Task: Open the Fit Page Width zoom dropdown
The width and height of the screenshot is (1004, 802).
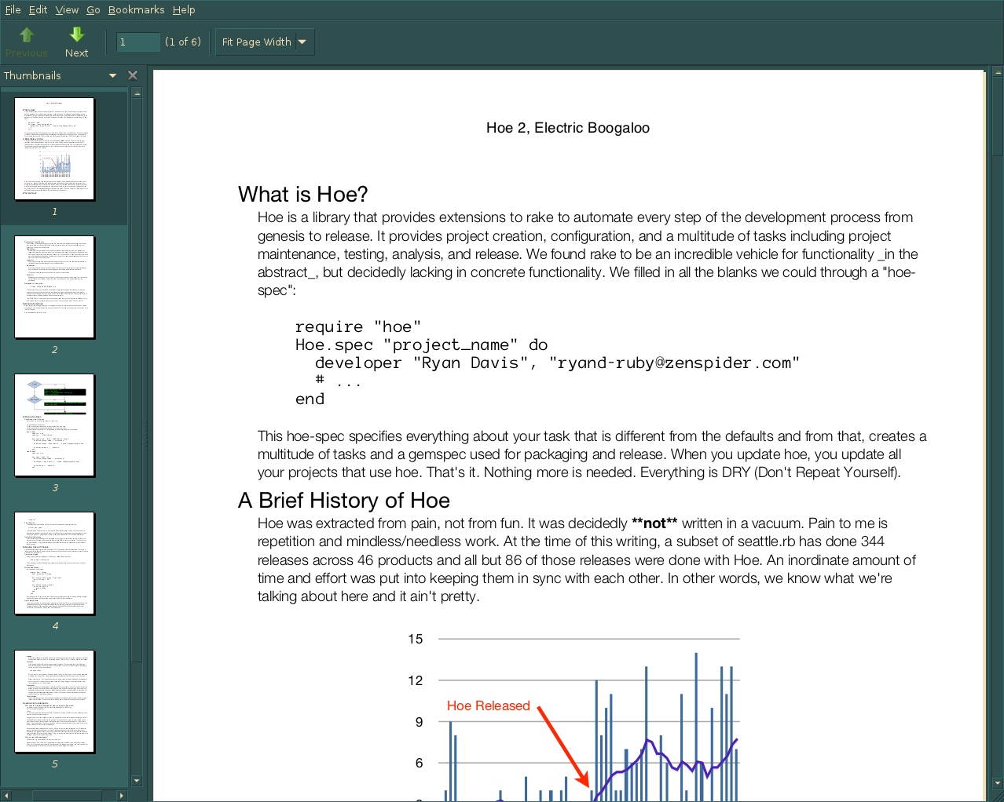Action: tap(265, 42)
